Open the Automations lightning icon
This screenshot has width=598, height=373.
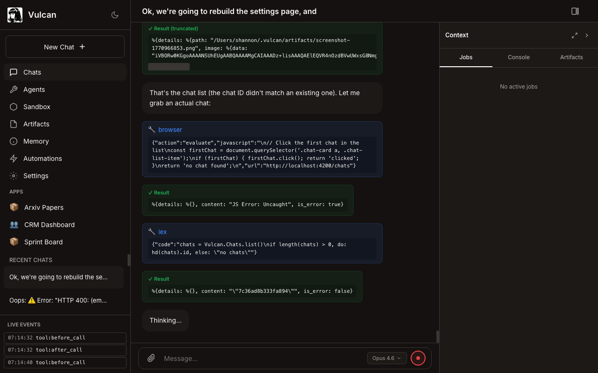coord(14,159)
